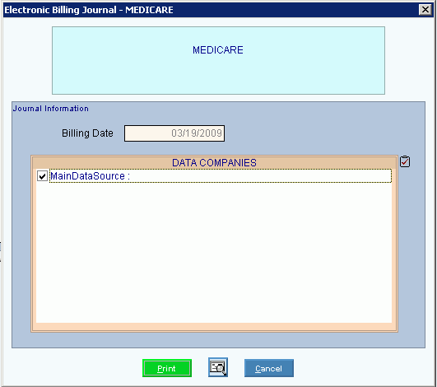
Task: Click the select-all clipboard check icon
Action: [405, 161]
